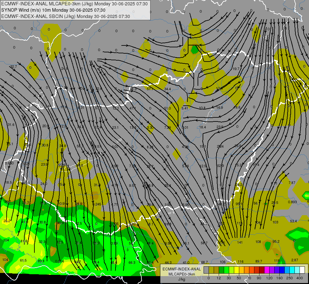The height and width of the screenshot is (284, 309).
Task: Click the map value 68.7
Action: (204, 262)
